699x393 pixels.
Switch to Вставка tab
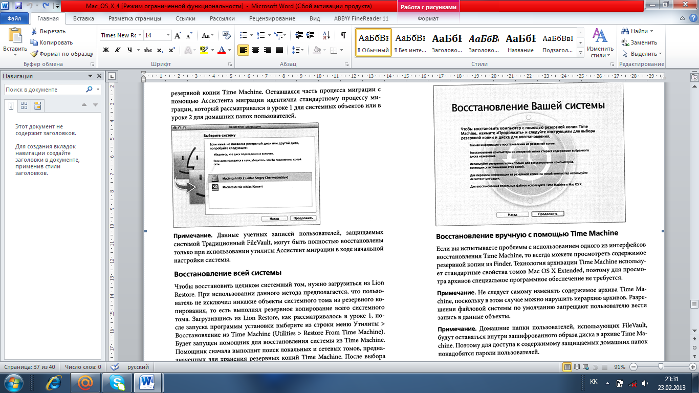83,18
